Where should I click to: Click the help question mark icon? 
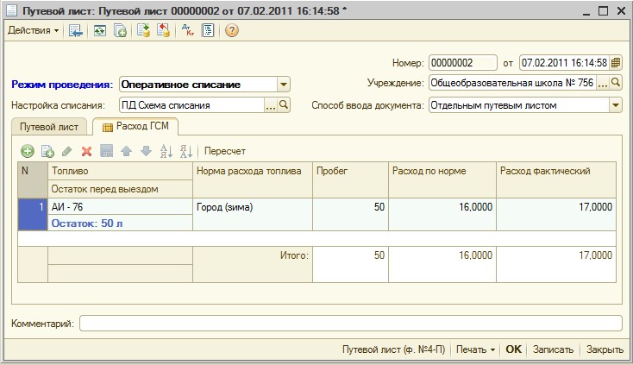232,31
